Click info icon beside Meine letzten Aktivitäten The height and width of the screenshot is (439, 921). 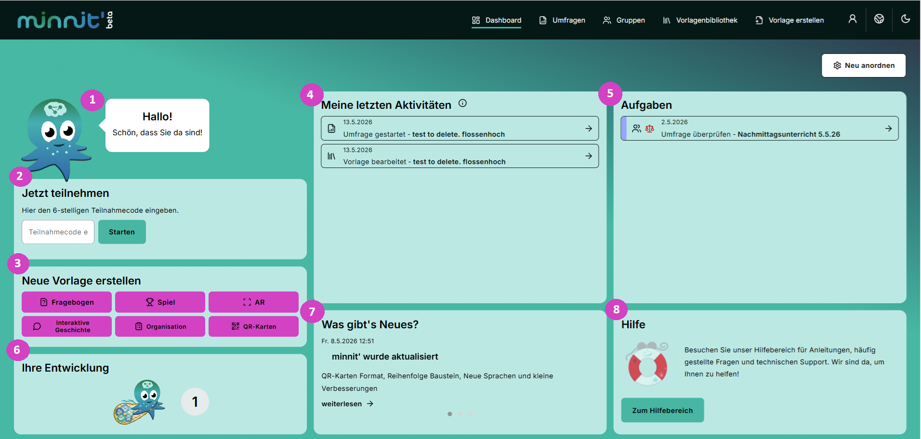(x=462, y=103)
